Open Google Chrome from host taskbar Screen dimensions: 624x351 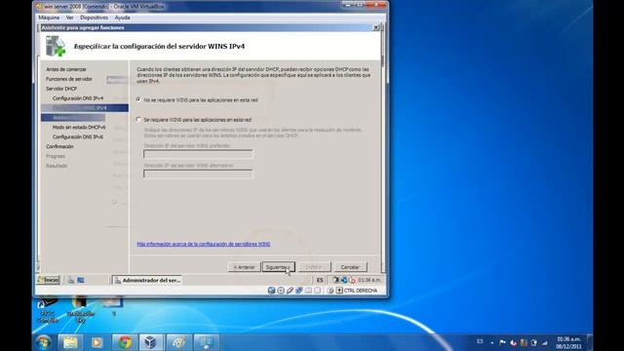[125, 342]
